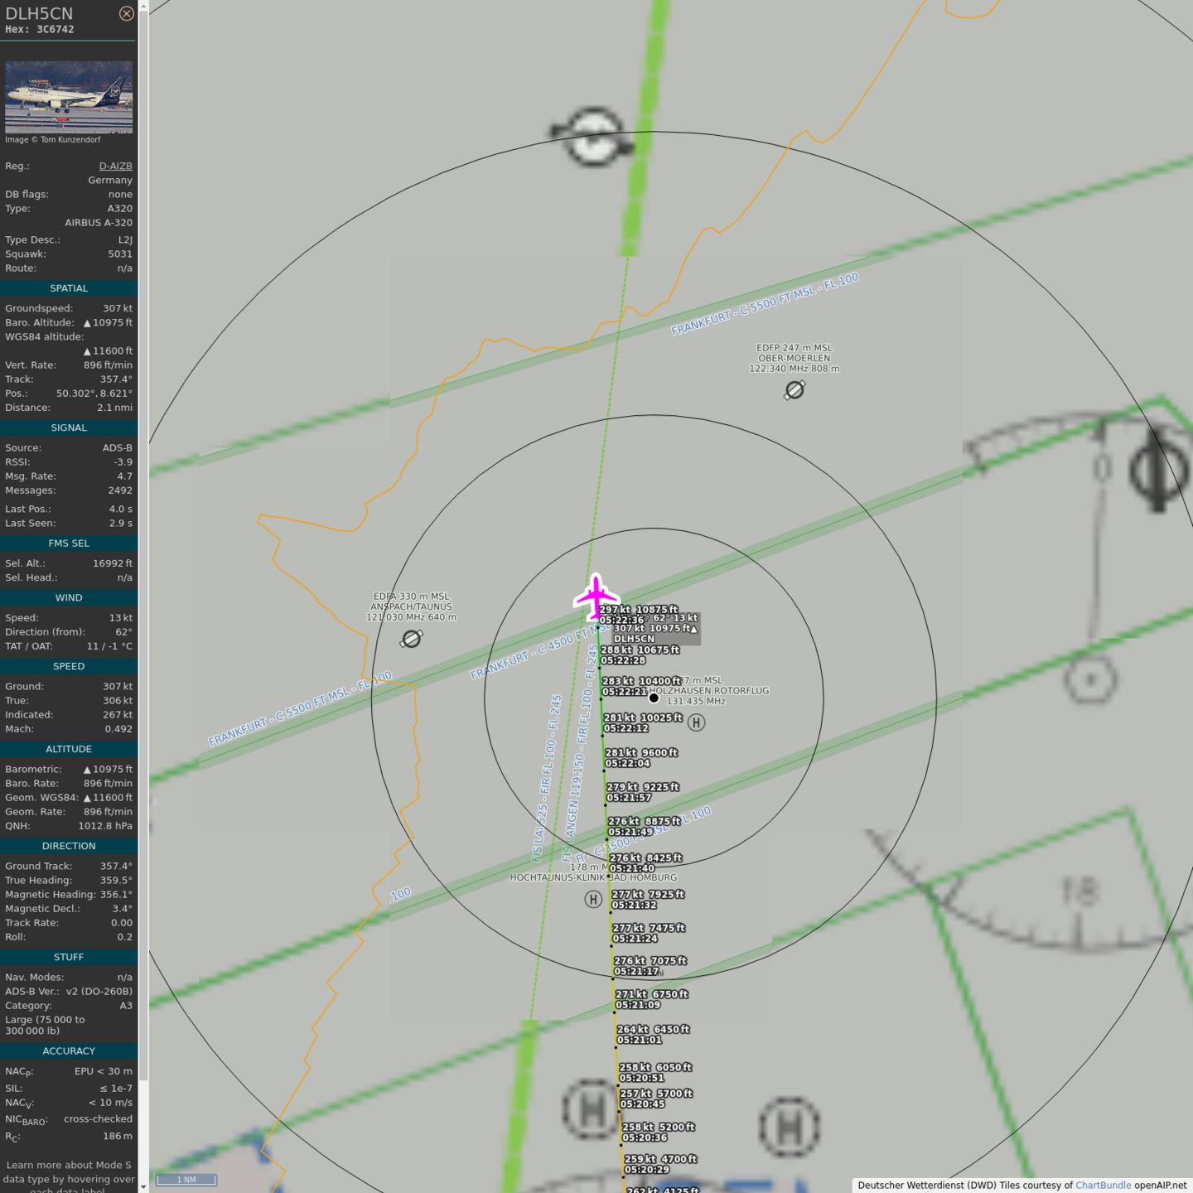Open the ChartBundle attribution link
The width and height of the screenshot is (1193, 1193).
(x=1103, y=1185)
